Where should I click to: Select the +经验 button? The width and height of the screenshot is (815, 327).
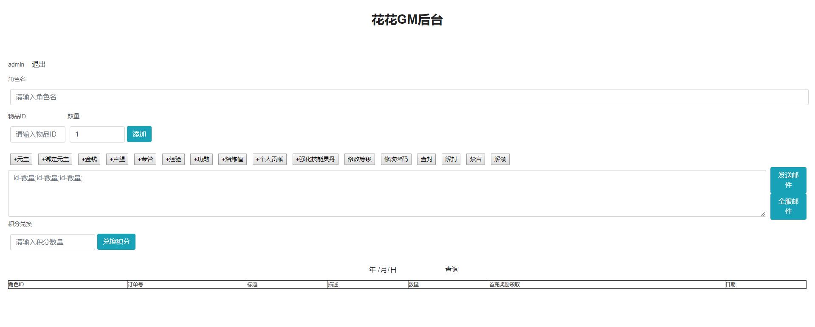(x=173, y=159)
